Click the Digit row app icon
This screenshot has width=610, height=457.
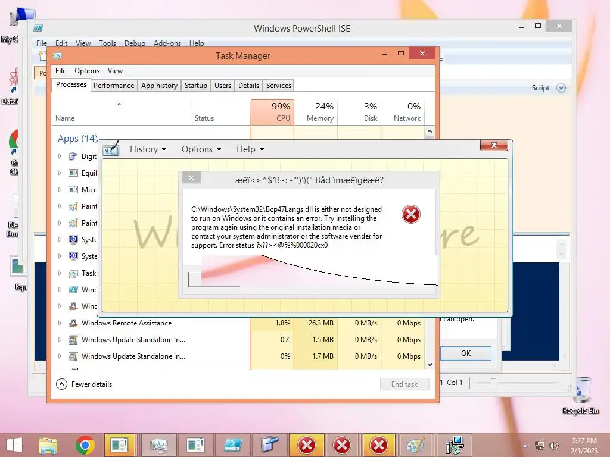[73, 156]
